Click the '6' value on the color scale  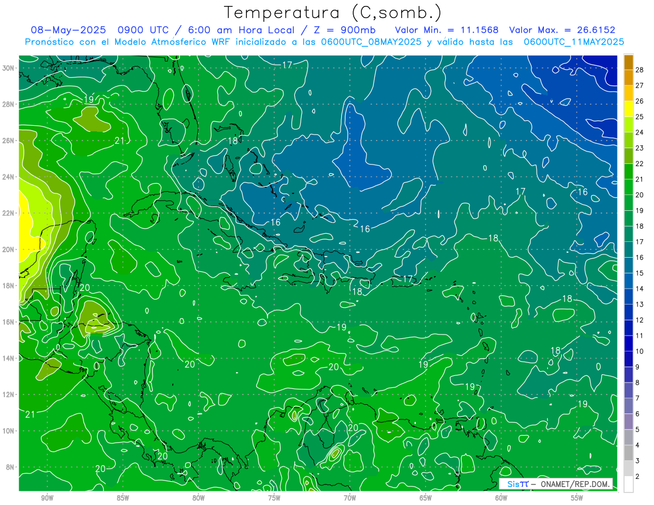coord(638,414)
